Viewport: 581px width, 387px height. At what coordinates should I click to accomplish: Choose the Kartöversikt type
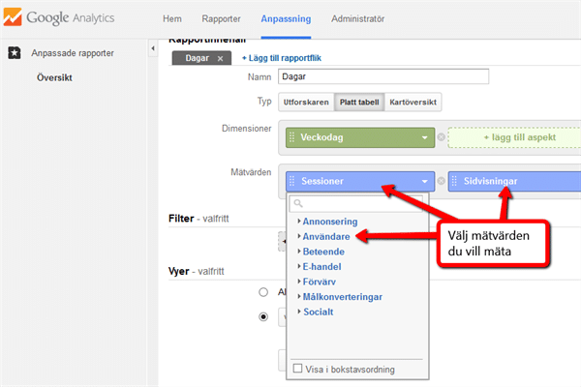coord(413,103)
